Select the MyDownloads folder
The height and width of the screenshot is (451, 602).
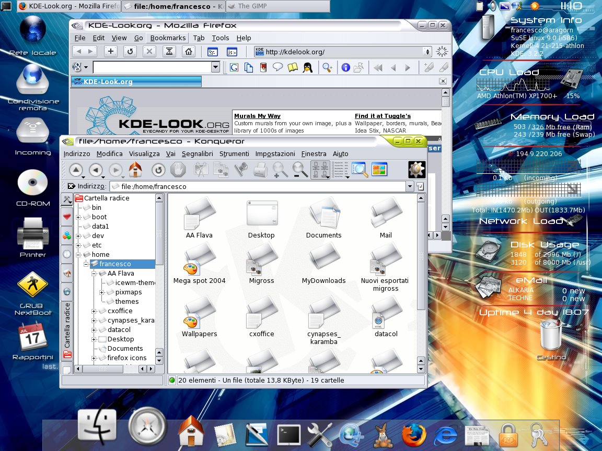point(323,263)
